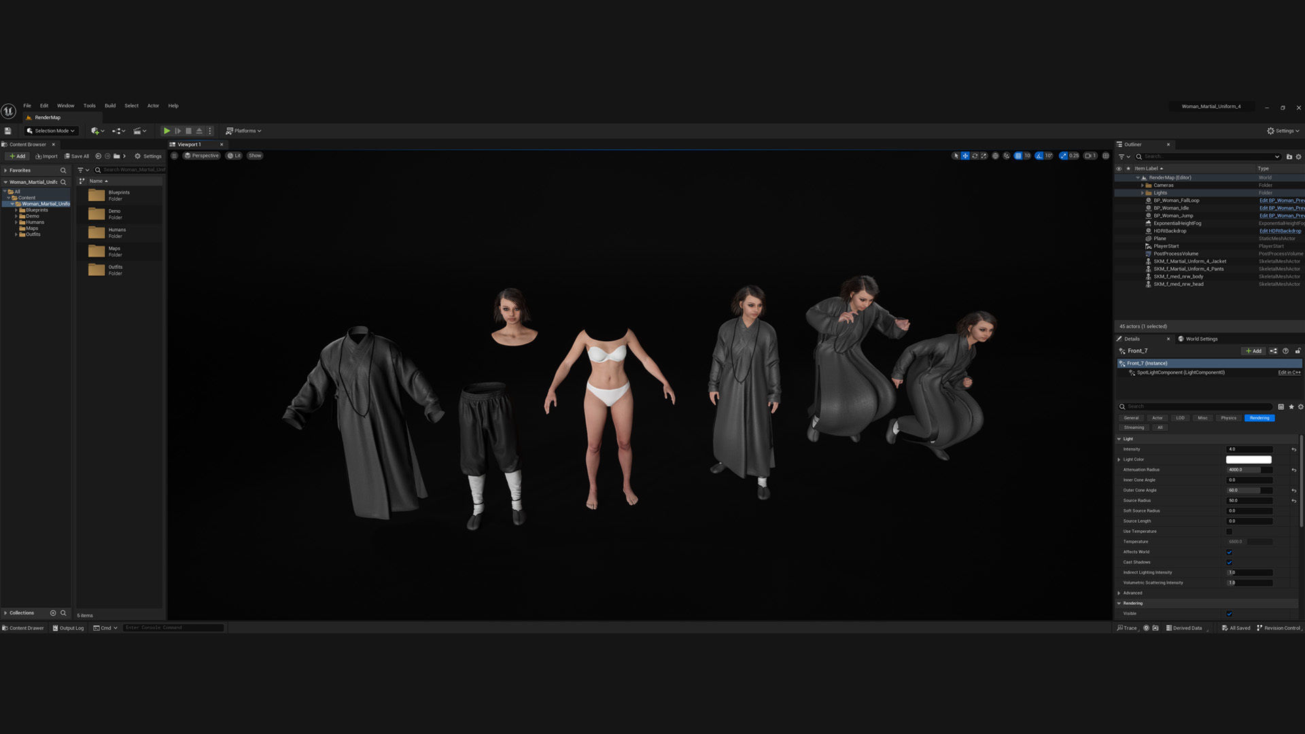Image resolution: width=1305 pixels, height=734 pixels.
Task: Open the Outfits folder thumbnail
Action: pyautogui.click(x=97, y=270)
